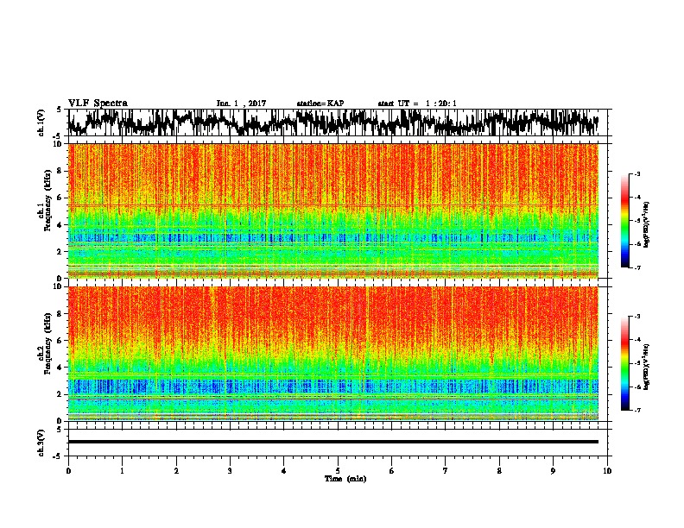Image resolution: width=684 pixels, height=528 pixels.
Task: Click the "3" tick on the time axis
Action: coord(230,471)
